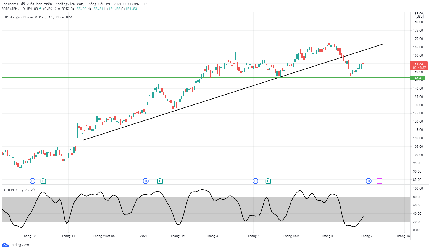The width and height of the screenshot is (431, 250).
Task: Click the Stoch (14, 3, 3) indicator title
Action: pyautogui.click(x=19, y=190)
